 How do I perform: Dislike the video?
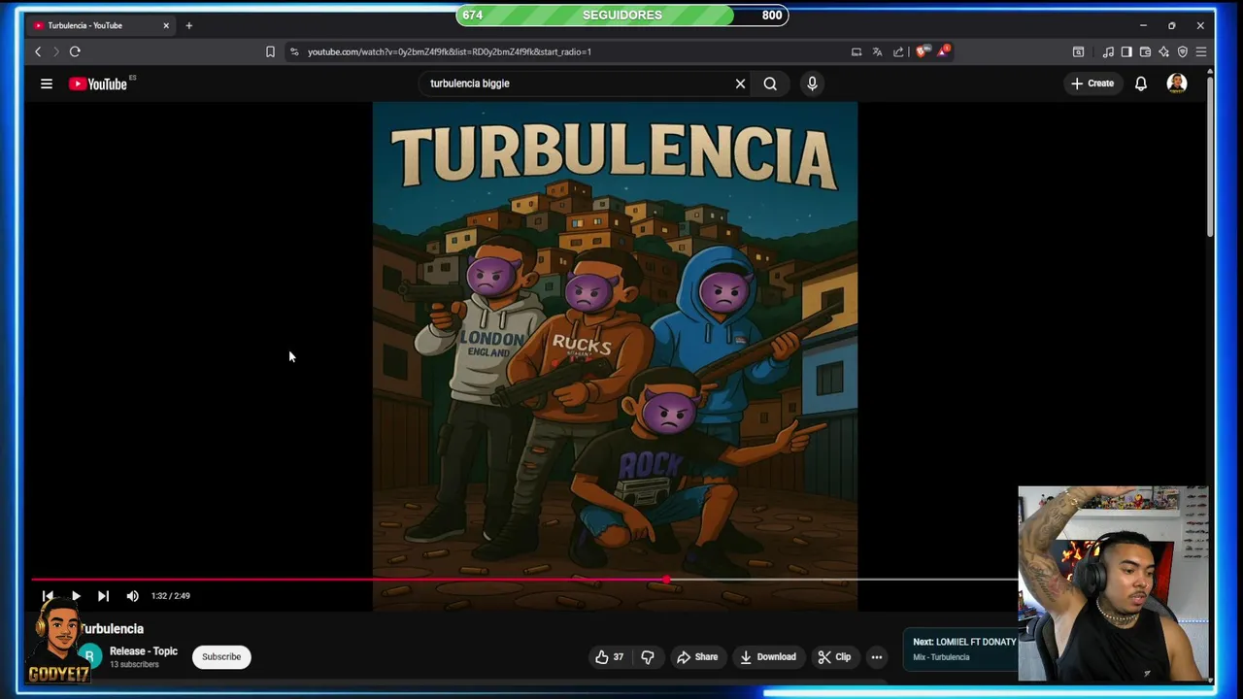click(x=647, y=657)
